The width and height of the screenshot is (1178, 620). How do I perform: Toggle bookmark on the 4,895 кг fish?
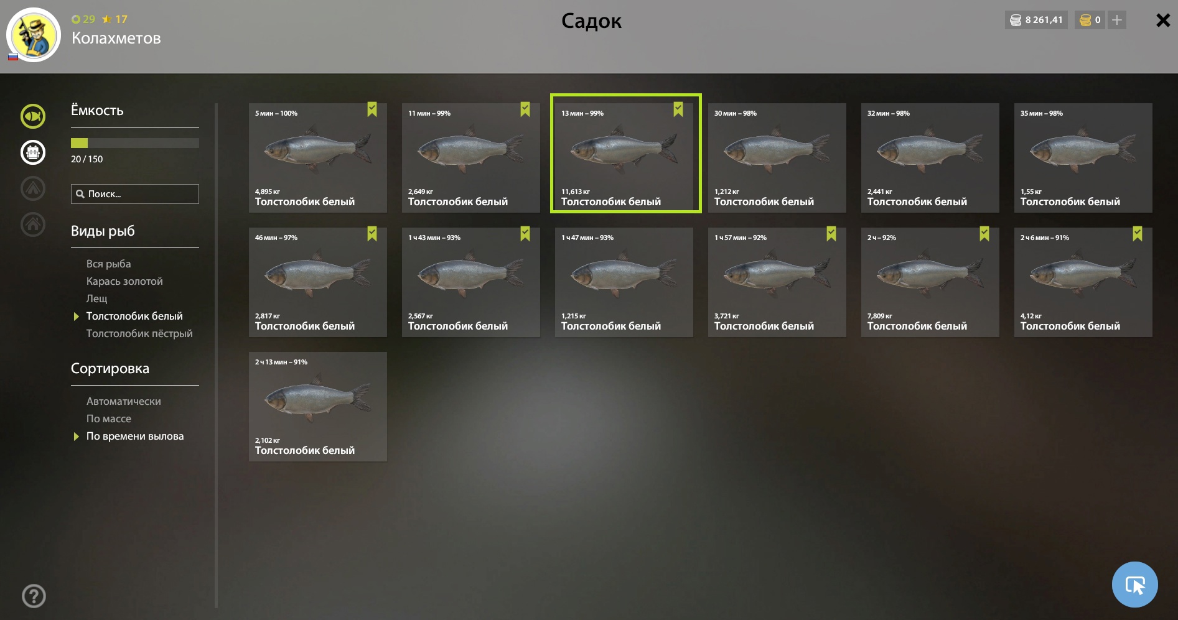coord(372,109)
